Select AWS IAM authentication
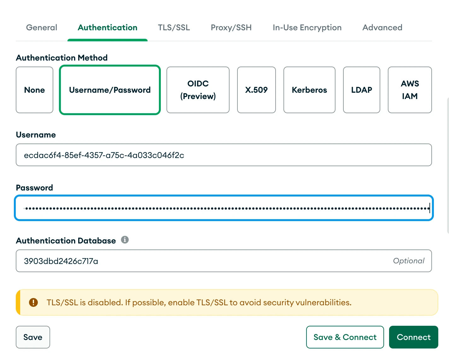449x357 pixels. coord(410,90)
